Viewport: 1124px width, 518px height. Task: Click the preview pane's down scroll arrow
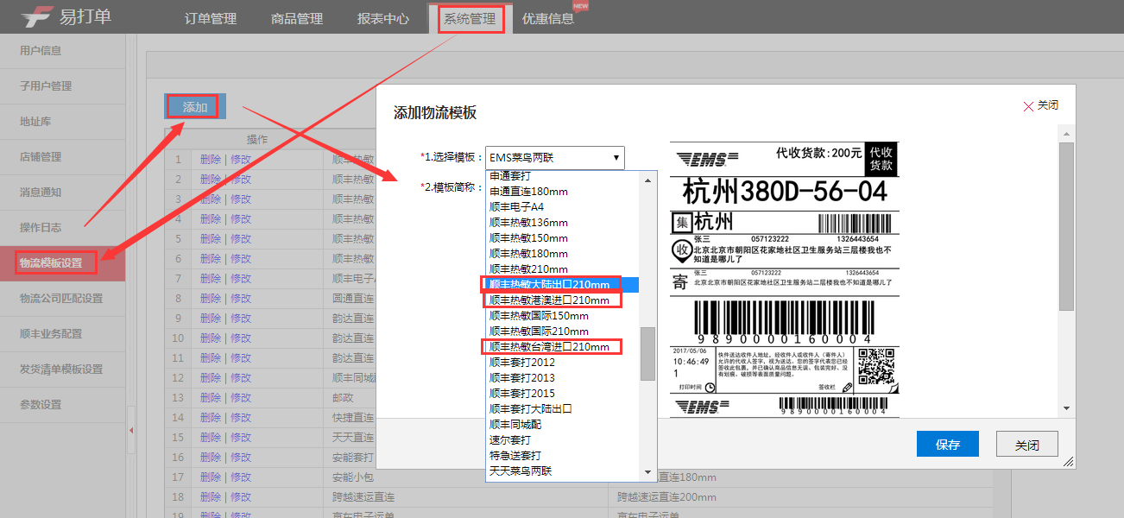click(1066, 407)
